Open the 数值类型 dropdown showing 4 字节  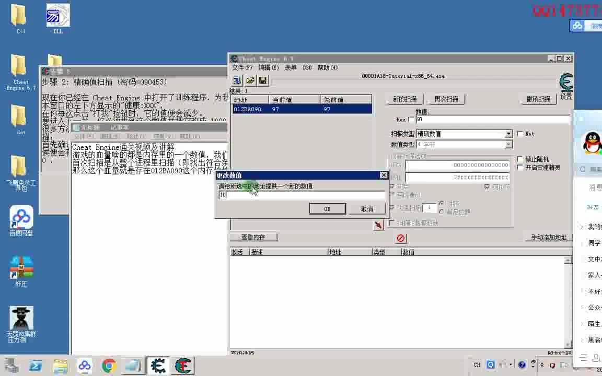(507, 145)
